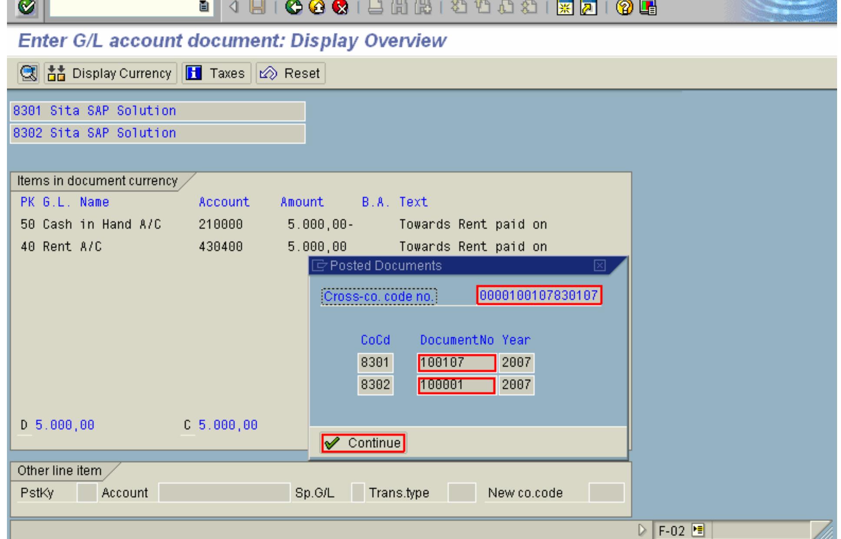Click the Trans.type input field

coord(462,493)
